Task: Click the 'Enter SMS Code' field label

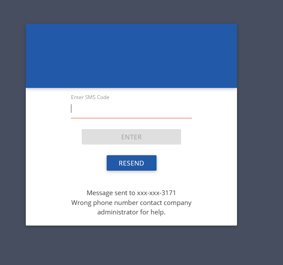Action: [90, 97]
